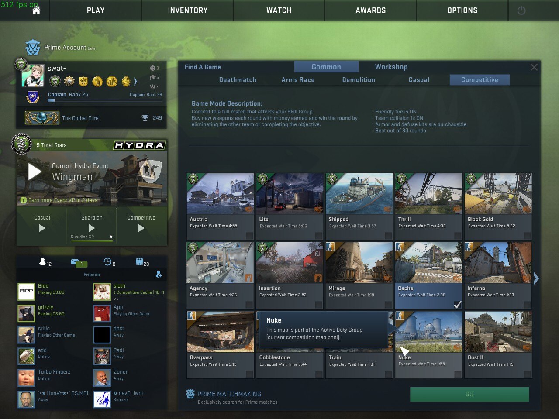This screenshot has width=559, height=419.
Task: Click friend name Turbo Fingerz
Action: tap(54, 372)
